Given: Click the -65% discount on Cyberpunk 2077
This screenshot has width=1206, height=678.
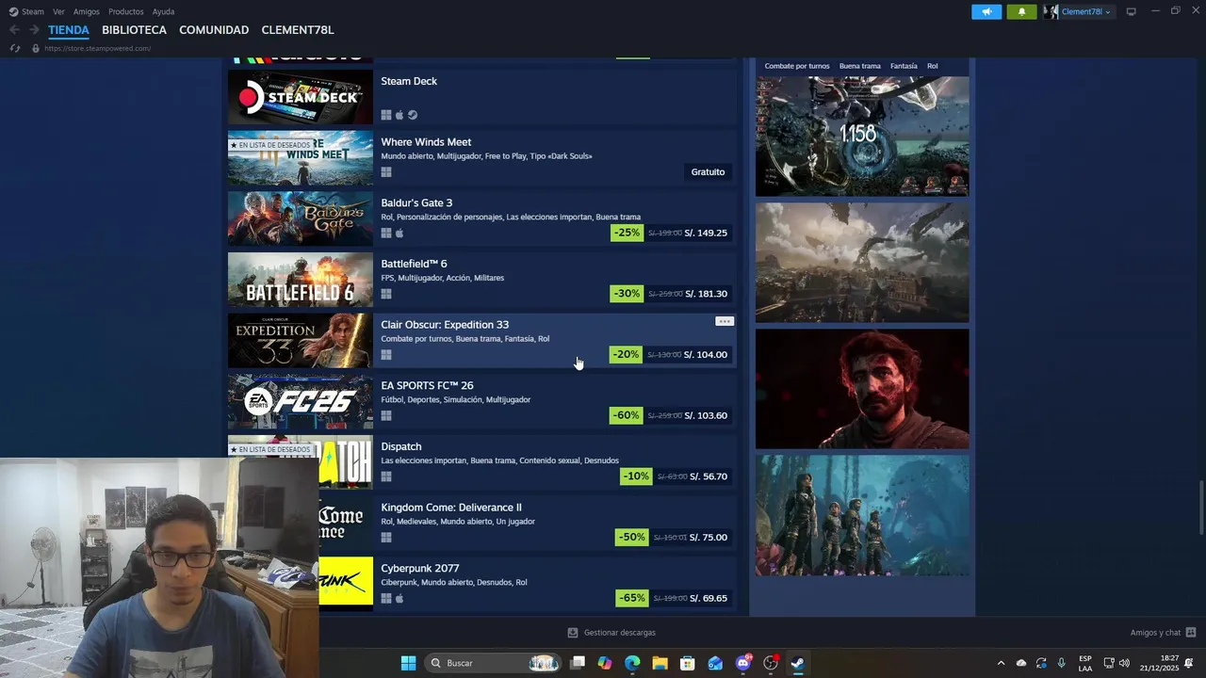Looking at the screenshot, I should tap(631, 598).
